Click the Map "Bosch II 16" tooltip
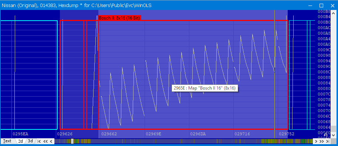 [205, 88]
